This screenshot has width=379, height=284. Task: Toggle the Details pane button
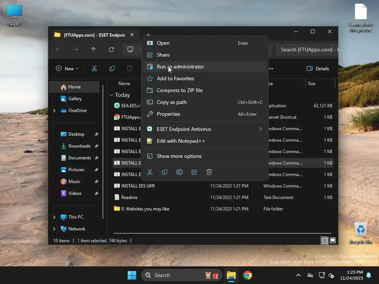pos(318,68)
